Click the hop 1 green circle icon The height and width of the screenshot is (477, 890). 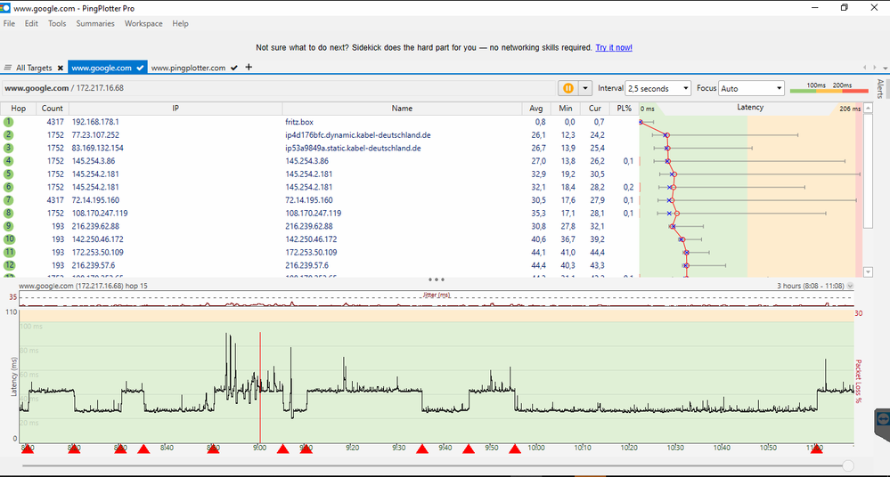click(x=9, y=122)
